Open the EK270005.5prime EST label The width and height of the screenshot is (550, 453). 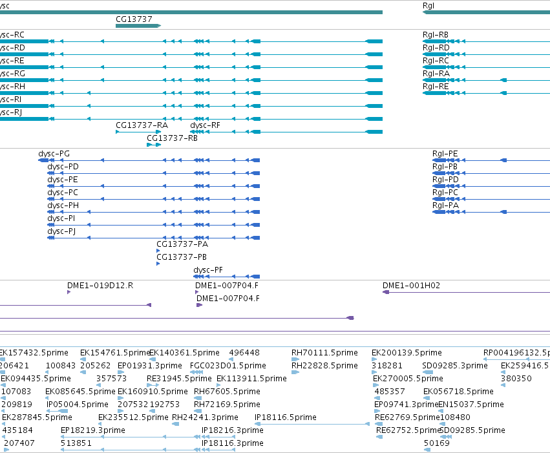tap(408, 379)
